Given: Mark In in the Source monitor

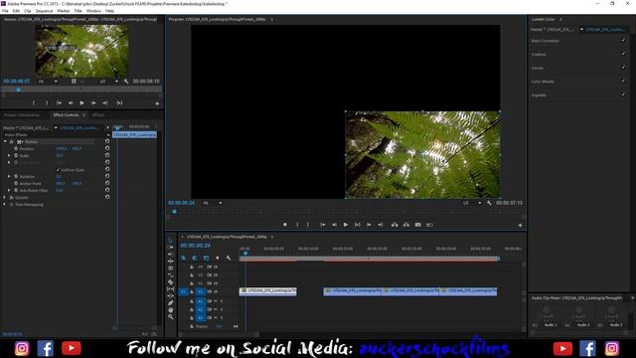Looking at the screenshot, I should pyautogui.click(x=34, y=103).
